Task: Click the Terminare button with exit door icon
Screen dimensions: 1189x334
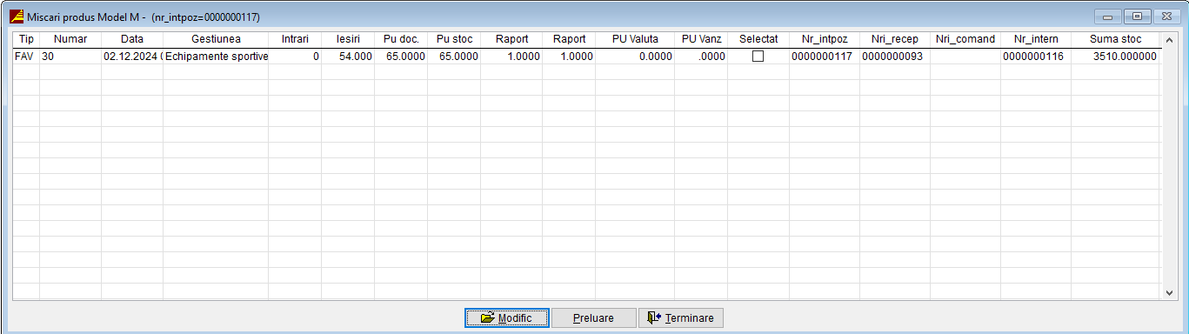Action: pyautogui.click(x=681, y=318)
